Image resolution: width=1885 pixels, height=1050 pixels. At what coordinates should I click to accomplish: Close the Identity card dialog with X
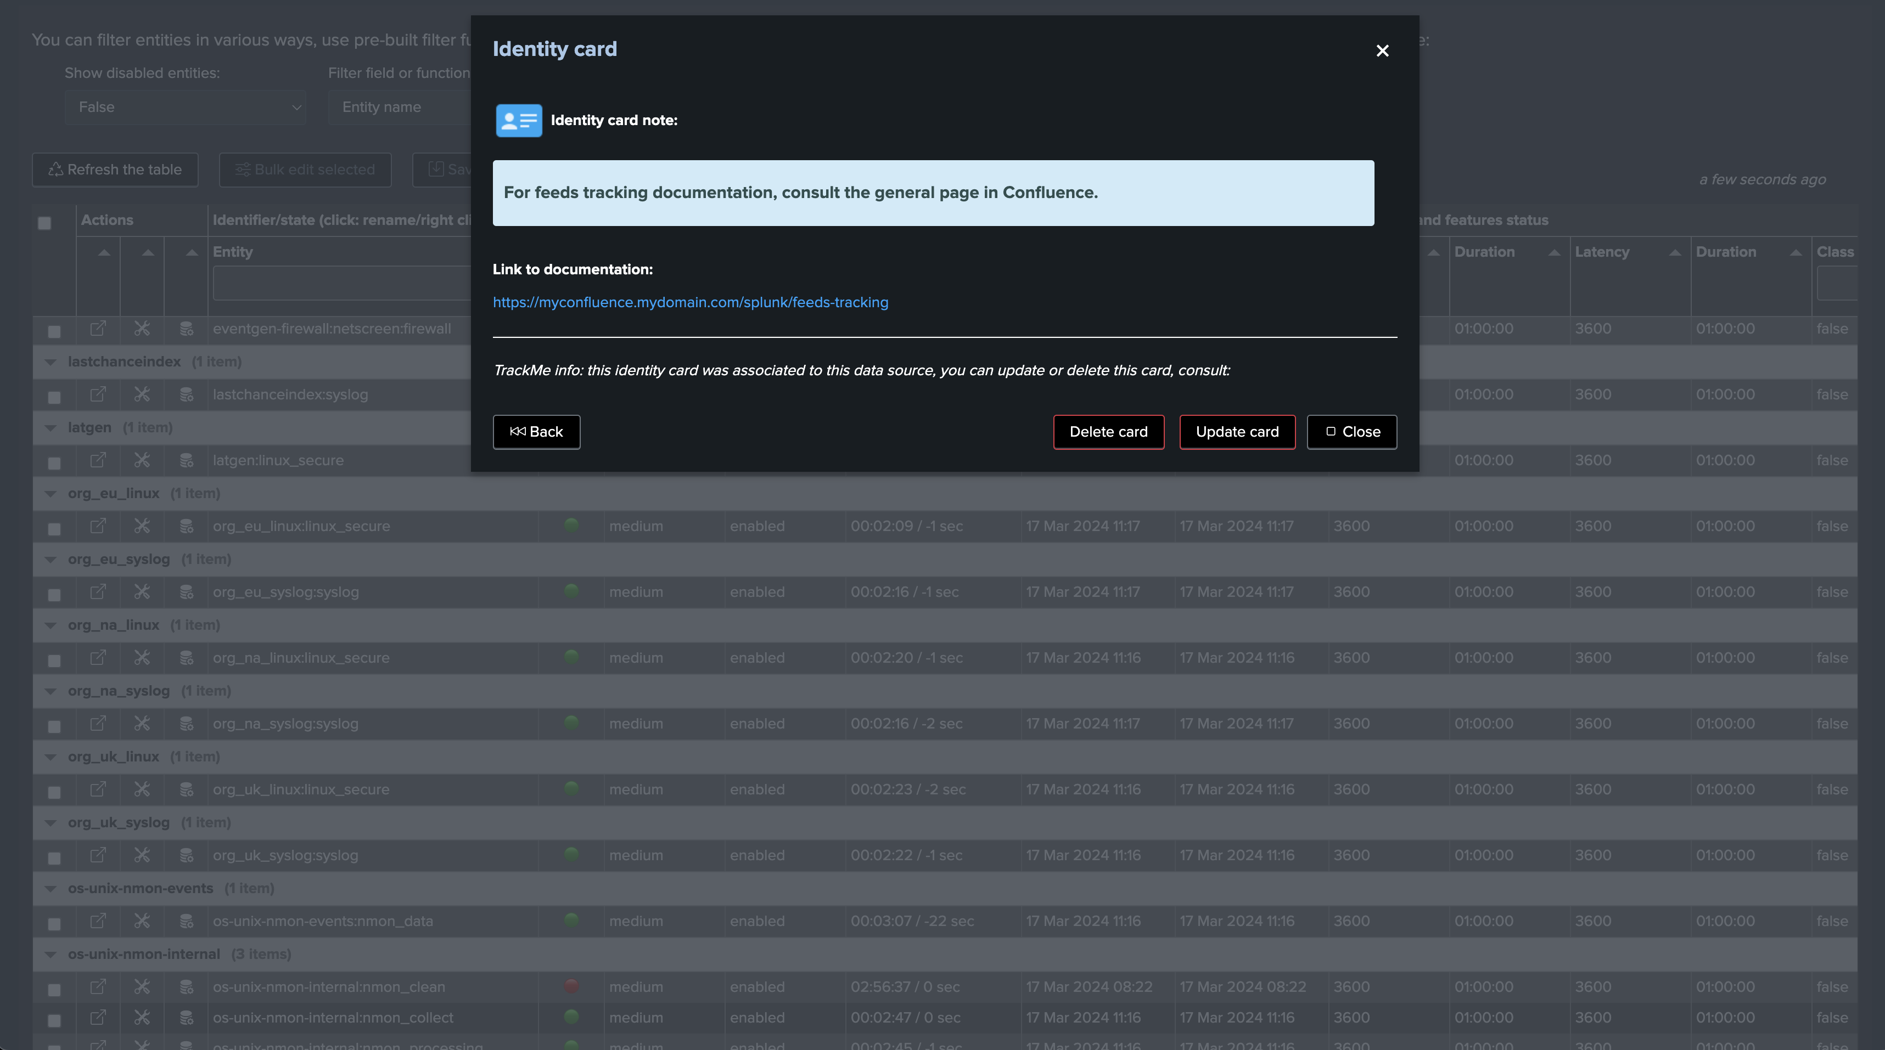click(x=1382, y=50)
